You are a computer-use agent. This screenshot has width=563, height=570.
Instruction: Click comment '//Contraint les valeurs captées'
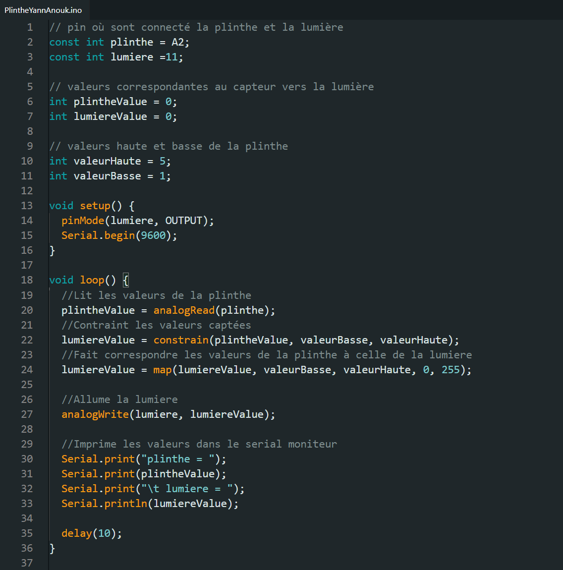click(x=156, y=325)
